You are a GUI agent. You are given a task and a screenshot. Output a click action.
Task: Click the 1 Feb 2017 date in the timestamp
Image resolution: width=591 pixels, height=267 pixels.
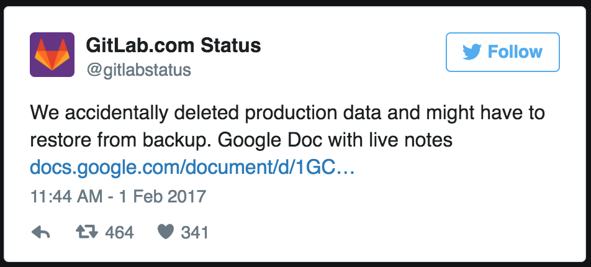coord(162,197)
